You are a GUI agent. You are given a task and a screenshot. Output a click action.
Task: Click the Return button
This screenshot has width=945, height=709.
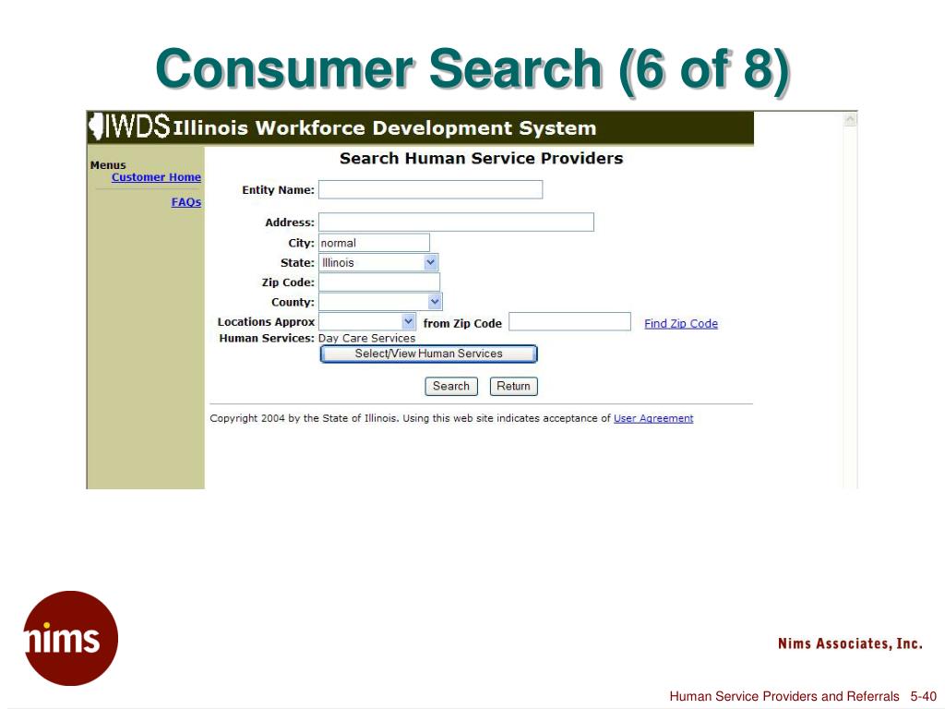click(x=513, y=387)
